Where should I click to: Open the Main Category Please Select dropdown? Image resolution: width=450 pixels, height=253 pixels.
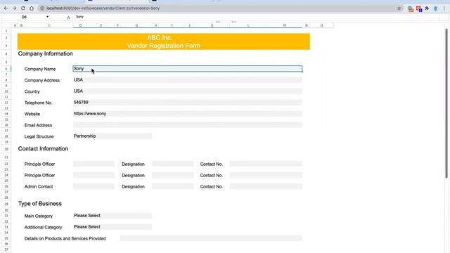click(x=112, y=216)
